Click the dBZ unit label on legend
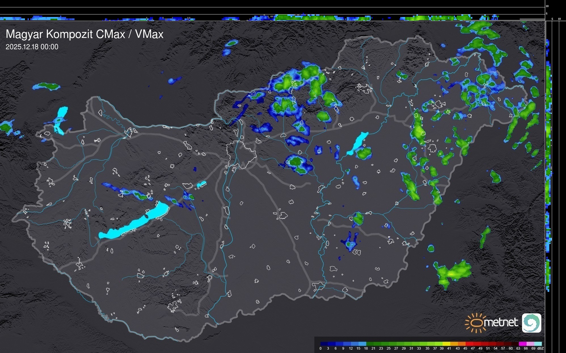This screenshot has height=353, width=566. [x=541, y=348]
